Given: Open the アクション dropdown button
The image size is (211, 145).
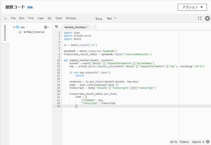Looking at the screenshot, I should point(192,7).
